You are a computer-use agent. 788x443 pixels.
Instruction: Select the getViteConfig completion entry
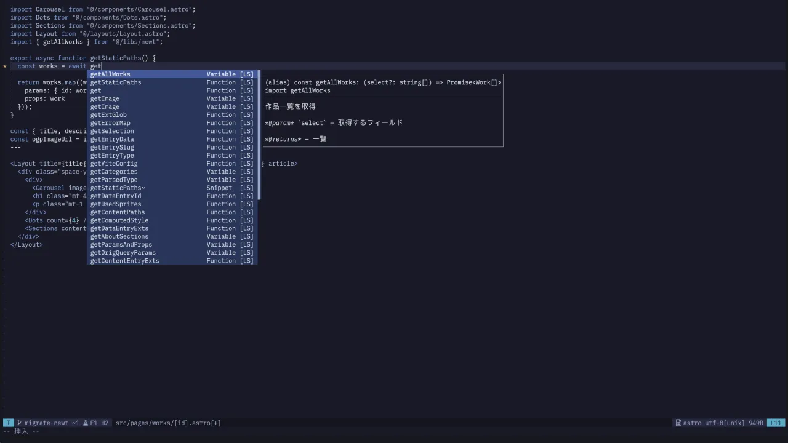(113, 163)
